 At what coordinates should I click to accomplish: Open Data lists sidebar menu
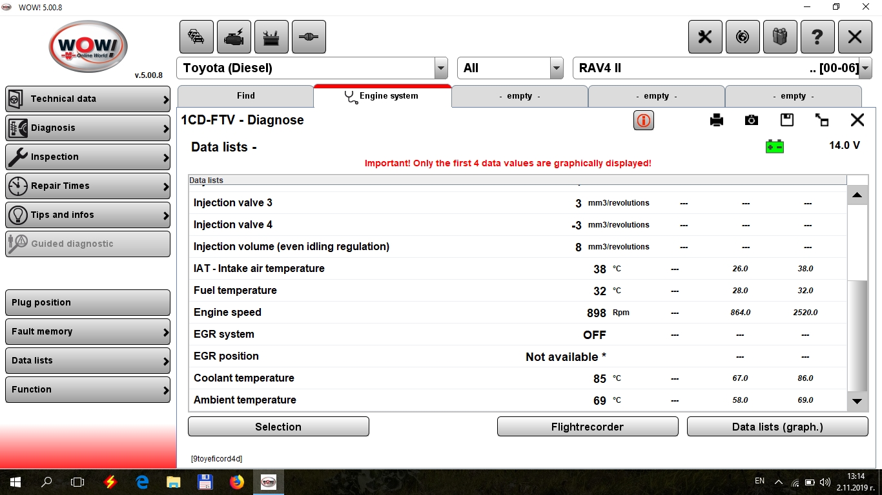[88, 361]
